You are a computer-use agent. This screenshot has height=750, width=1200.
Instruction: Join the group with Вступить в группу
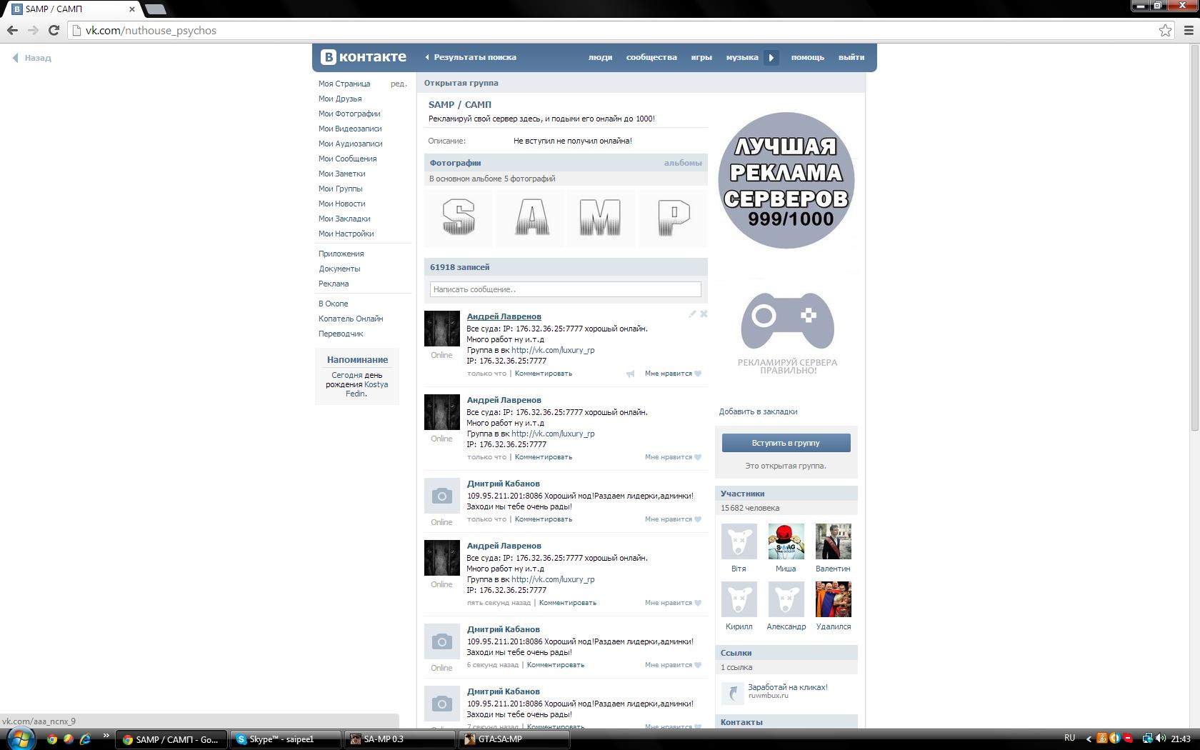pos(786,443)
